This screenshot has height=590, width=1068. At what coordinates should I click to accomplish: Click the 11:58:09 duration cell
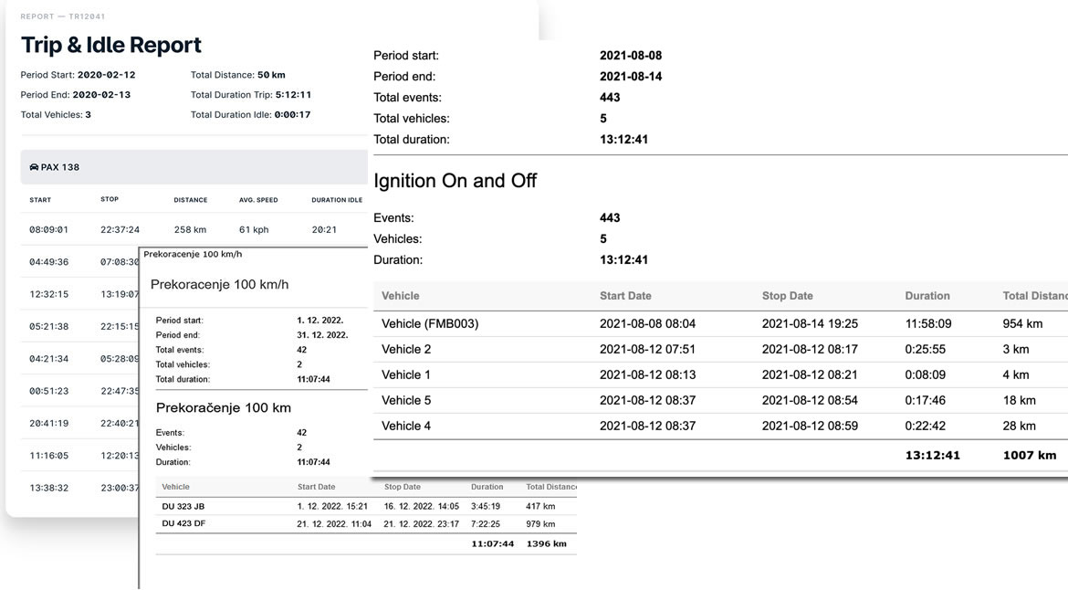tap(928, 323)
